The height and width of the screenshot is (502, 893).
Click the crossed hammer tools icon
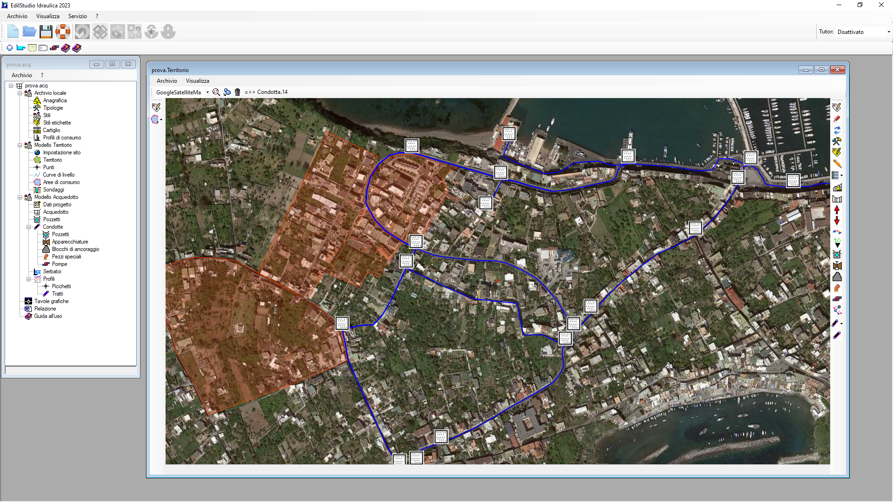click(x=837, y=141)
